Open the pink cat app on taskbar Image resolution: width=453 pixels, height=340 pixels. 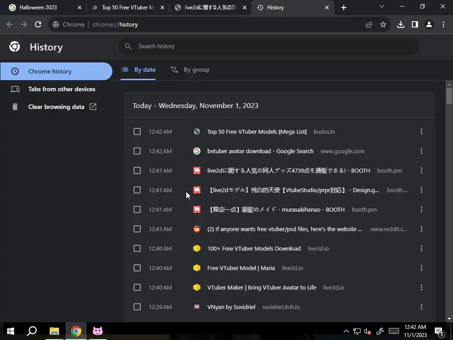[98, 331]
